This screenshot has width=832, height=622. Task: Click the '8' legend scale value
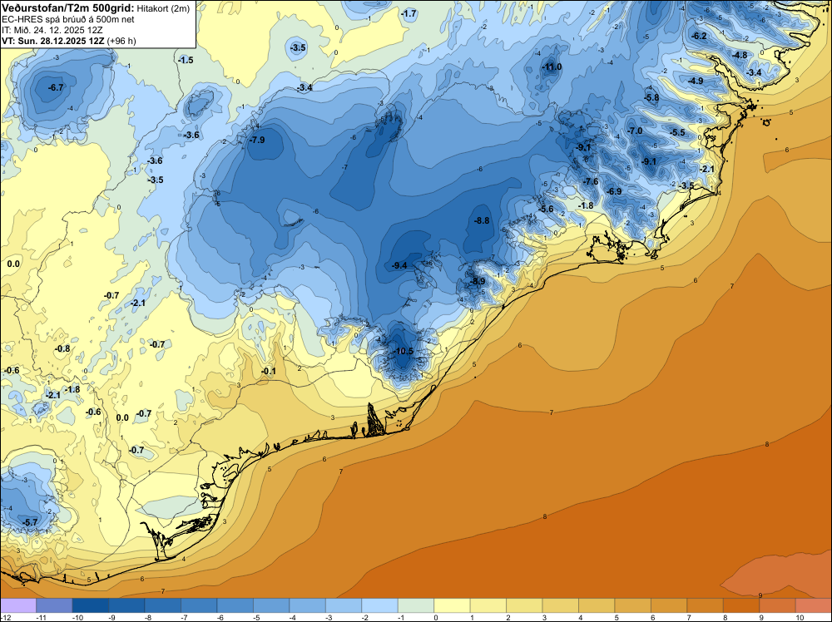725,617
